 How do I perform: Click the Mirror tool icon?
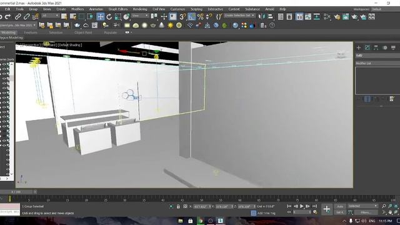[x=261, y=17]
